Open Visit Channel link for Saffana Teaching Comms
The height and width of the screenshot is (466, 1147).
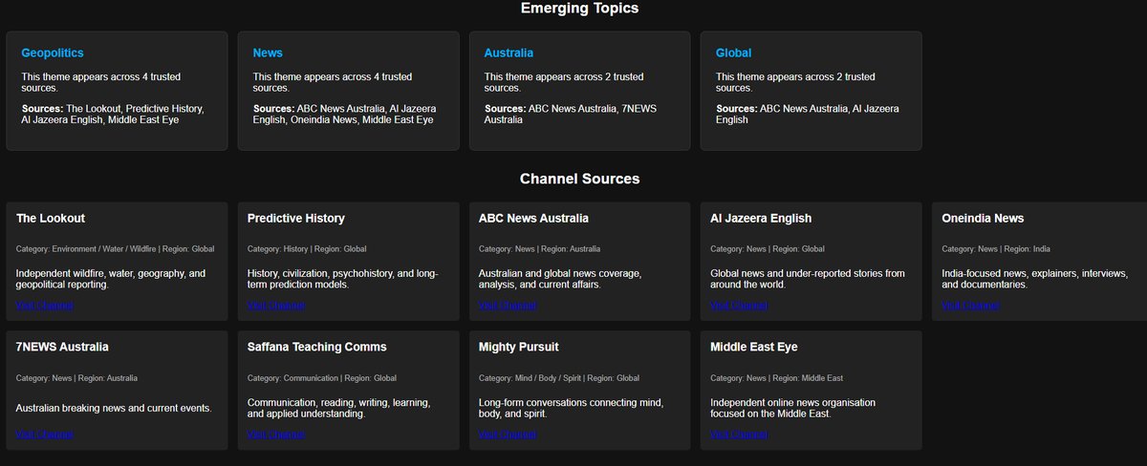(x=276, y=434)
